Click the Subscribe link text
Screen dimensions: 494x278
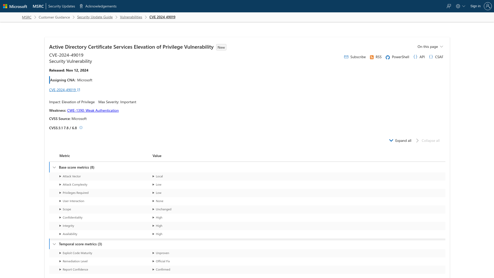click(x=358, y=57)
